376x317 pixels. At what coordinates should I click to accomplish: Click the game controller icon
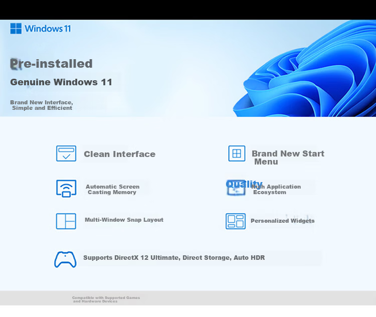65,259
